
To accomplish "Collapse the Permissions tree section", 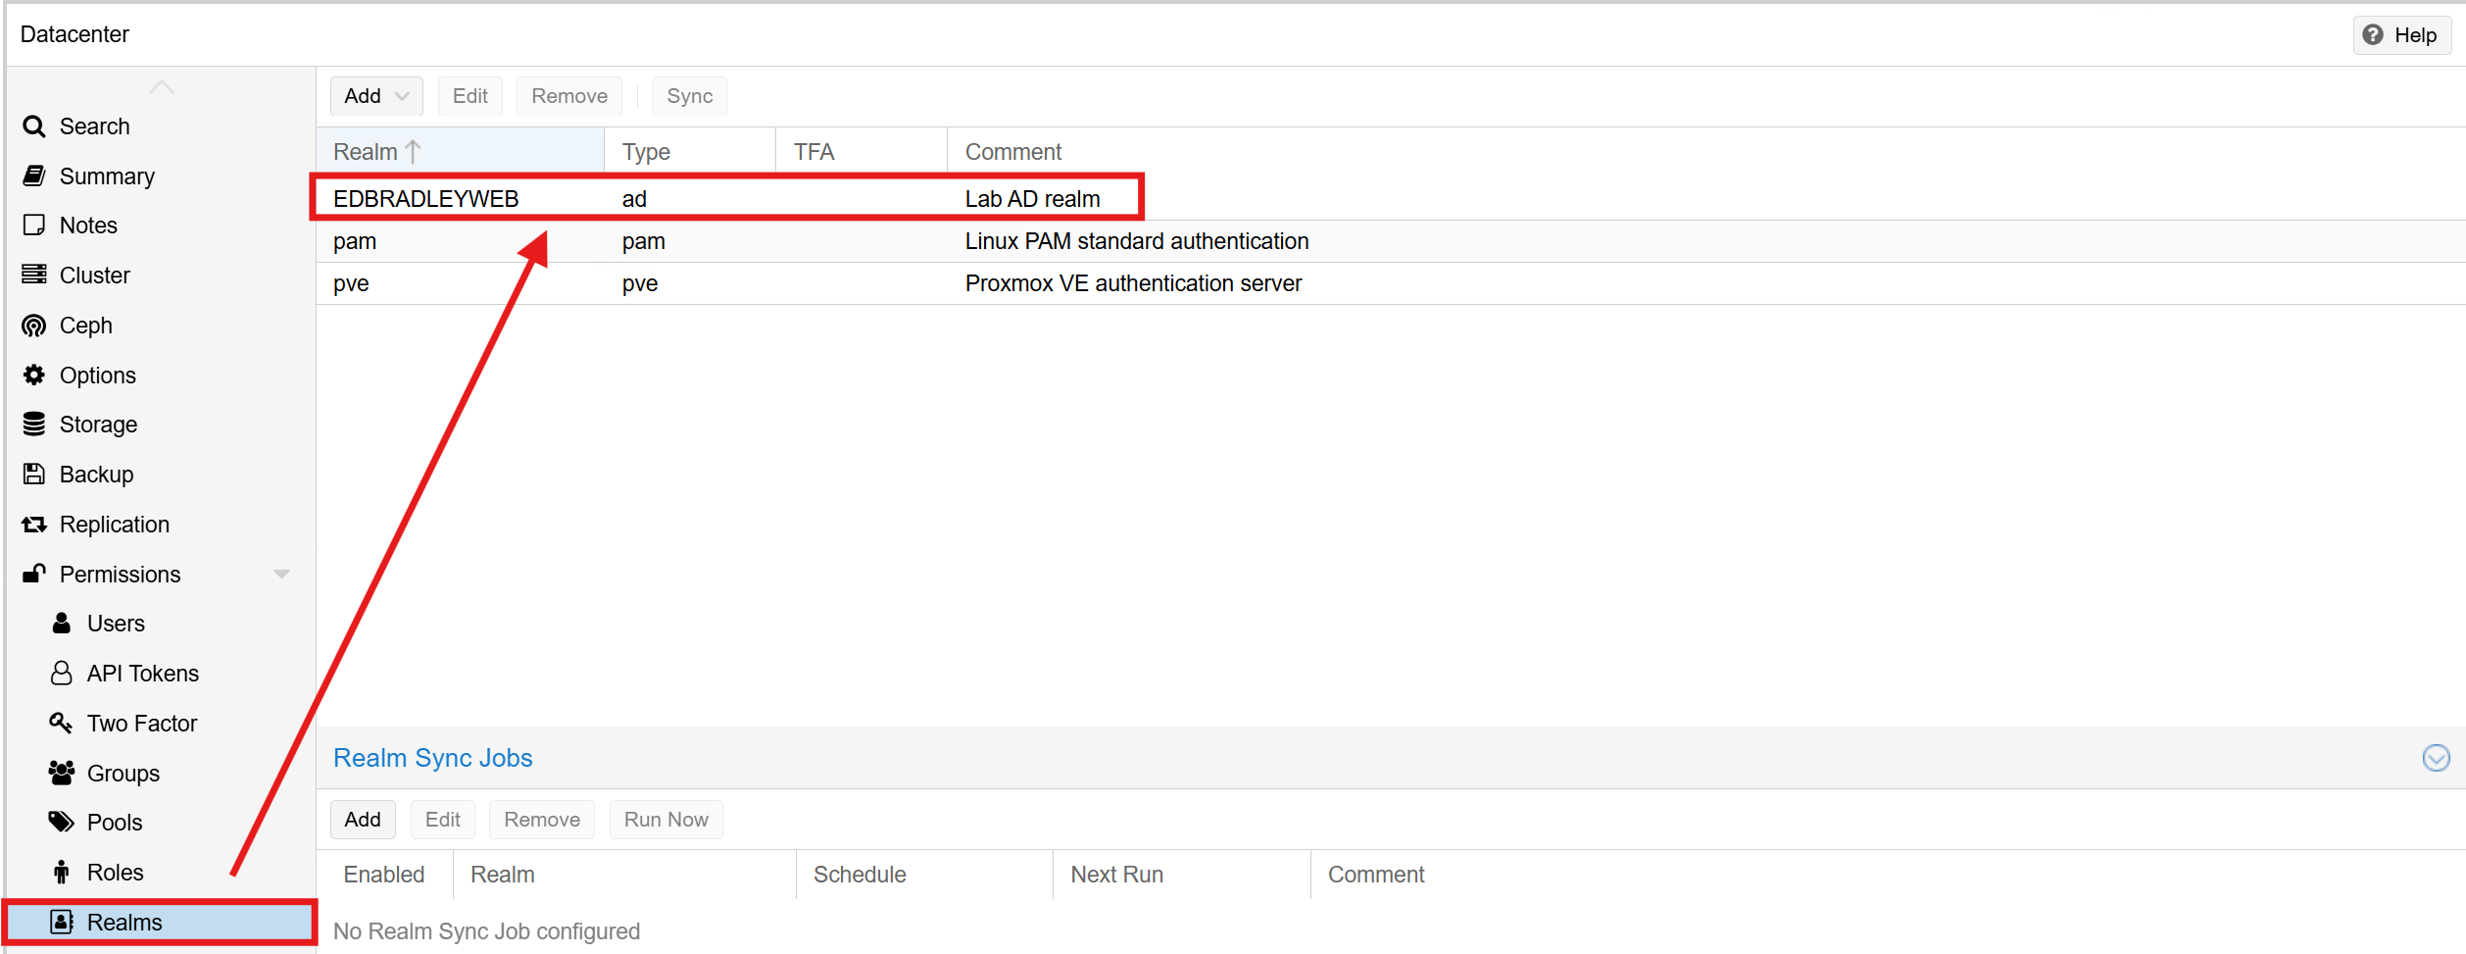I will (281, 575).
